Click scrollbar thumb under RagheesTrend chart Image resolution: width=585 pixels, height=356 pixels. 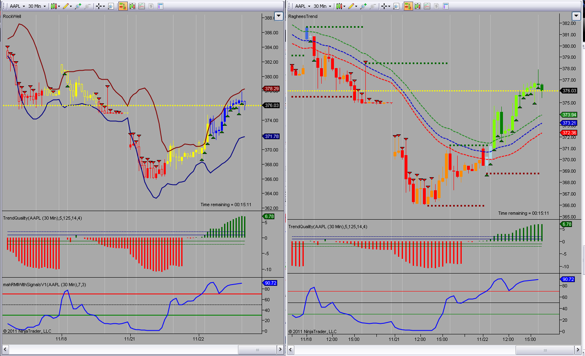[x=545, y=350]
